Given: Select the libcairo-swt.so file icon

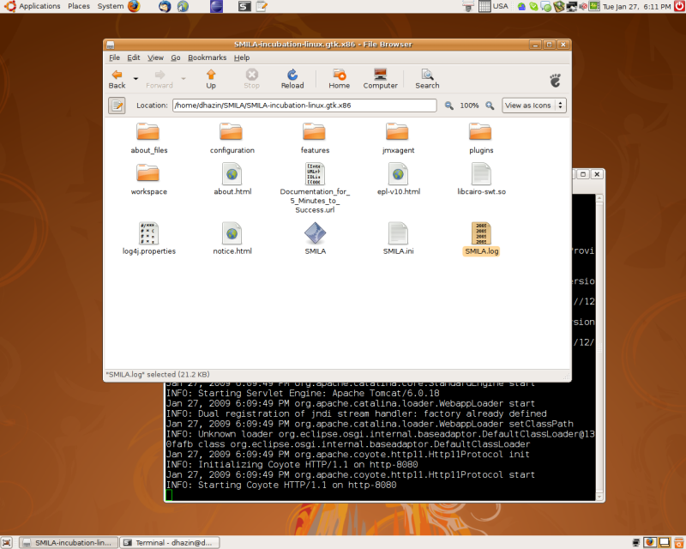Looking at the screenshot, I should pyautogui.click(x=481, y=174).
